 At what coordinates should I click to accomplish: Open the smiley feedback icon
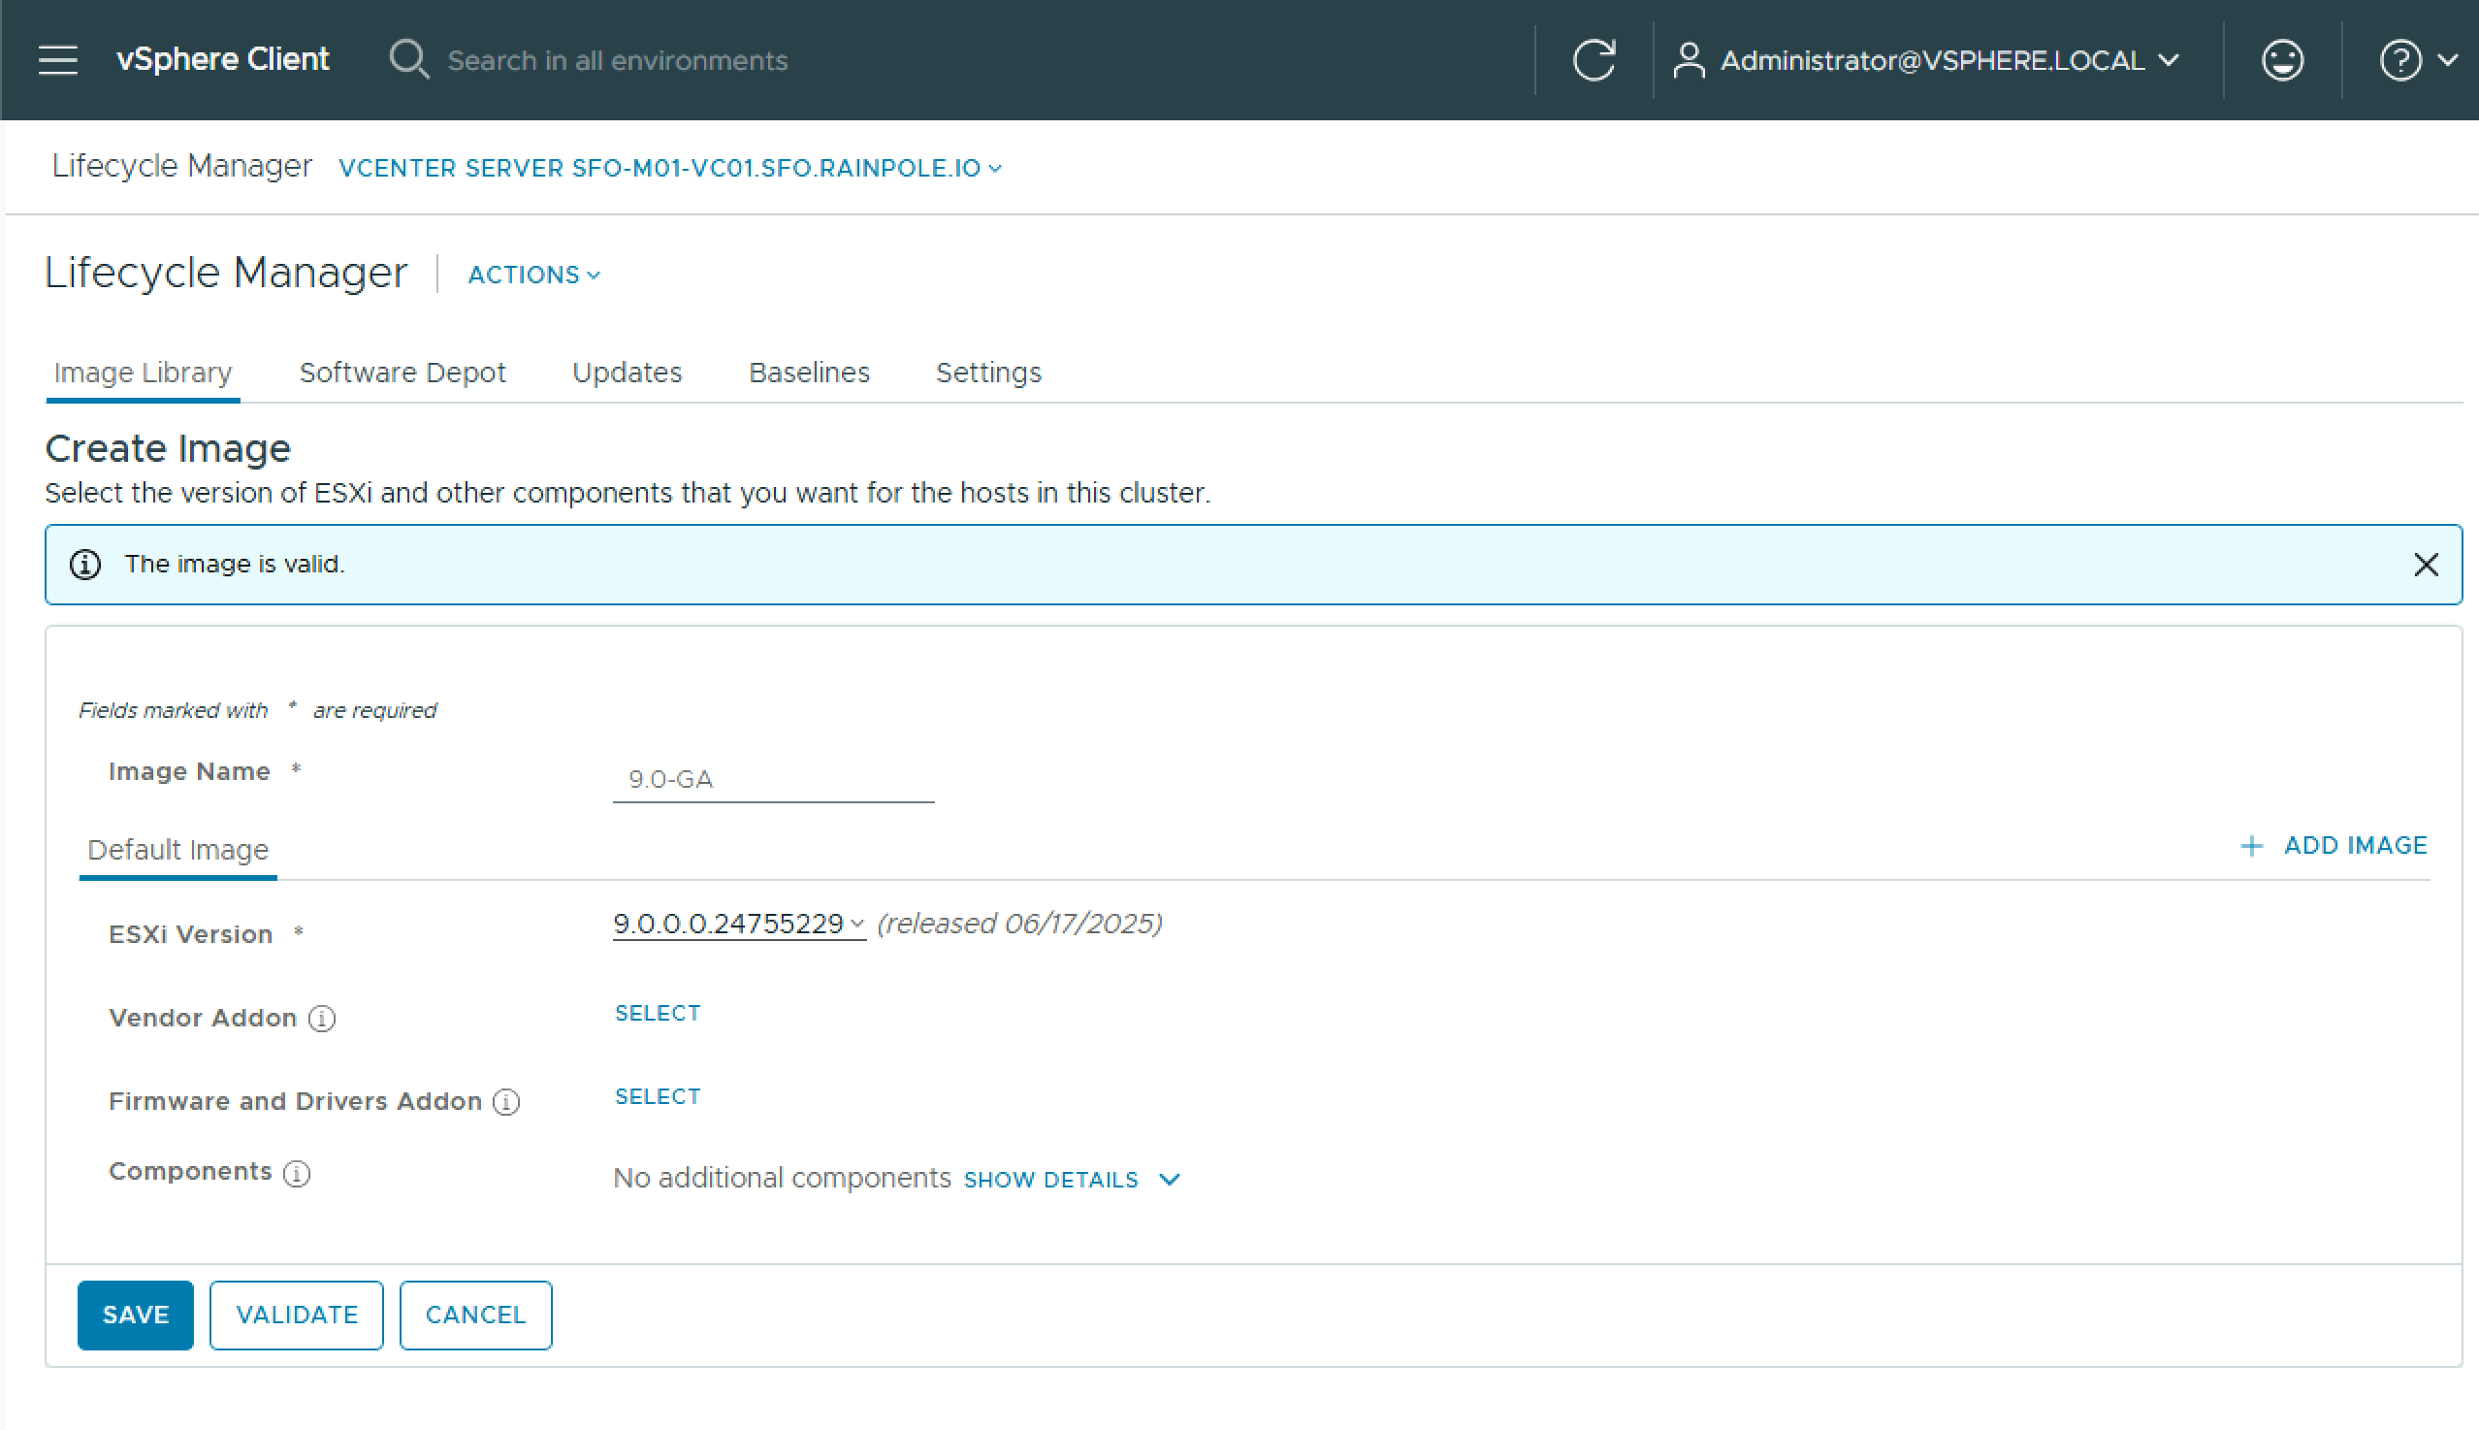click(x=2282, y=60)
